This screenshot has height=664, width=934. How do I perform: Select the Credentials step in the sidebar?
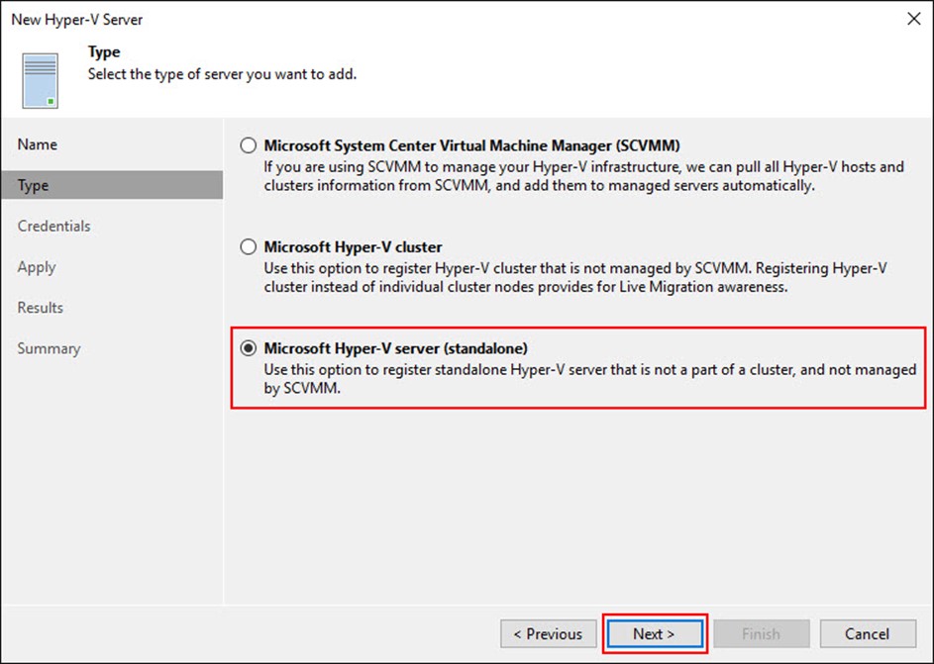54,226
